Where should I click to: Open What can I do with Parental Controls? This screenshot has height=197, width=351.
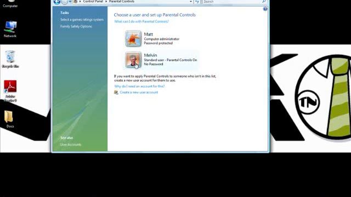[141, 21]
